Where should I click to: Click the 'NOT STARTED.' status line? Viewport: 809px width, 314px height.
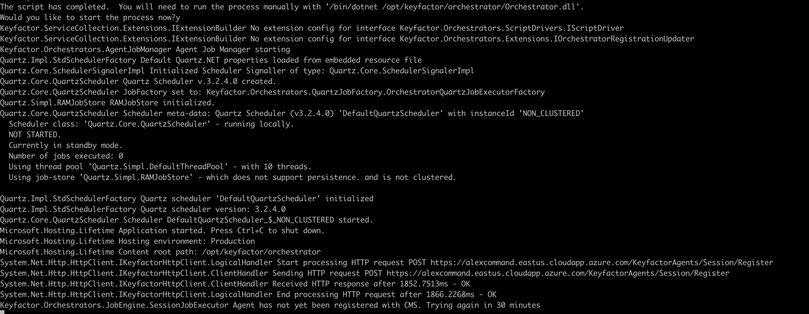coord(35,135)
